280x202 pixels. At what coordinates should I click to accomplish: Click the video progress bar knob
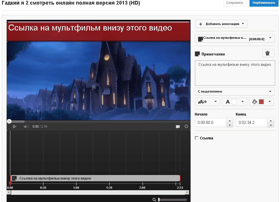(x=9, y=121)
